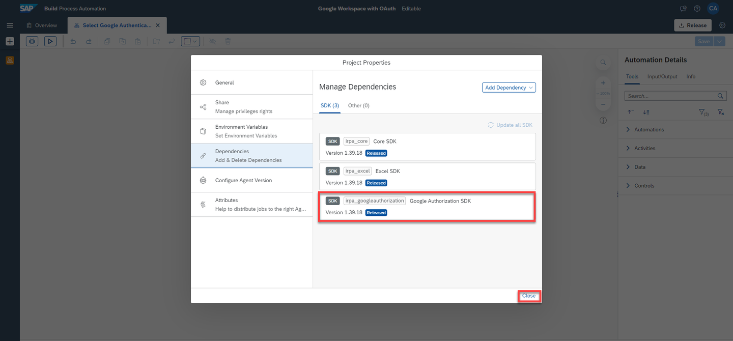Undo the last action
This screenshot has width=733, height=341.
point(73,41)
